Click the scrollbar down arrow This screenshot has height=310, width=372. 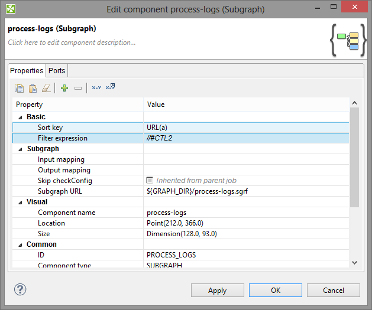[354, 262]
